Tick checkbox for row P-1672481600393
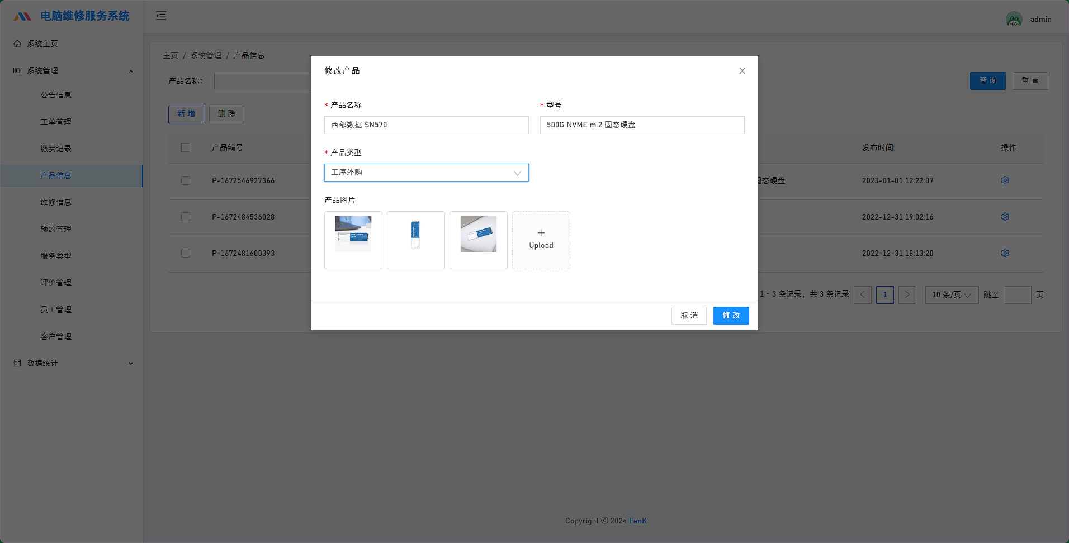 tap(186, 253)
